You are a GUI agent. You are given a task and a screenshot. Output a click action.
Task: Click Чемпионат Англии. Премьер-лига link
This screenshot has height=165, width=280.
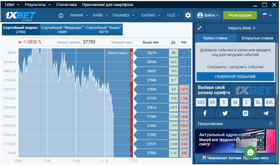[235, 158]
